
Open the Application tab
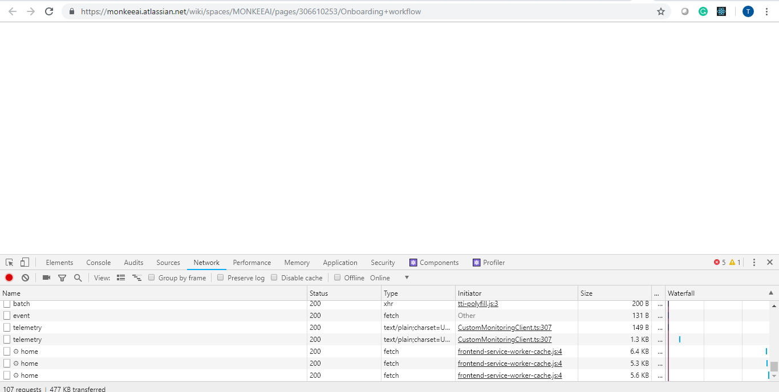coord(340,262)
